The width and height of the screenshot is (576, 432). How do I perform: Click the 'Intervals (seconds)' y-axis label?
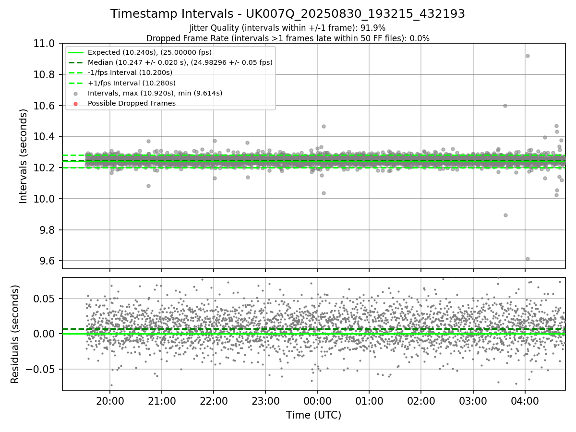24,156
